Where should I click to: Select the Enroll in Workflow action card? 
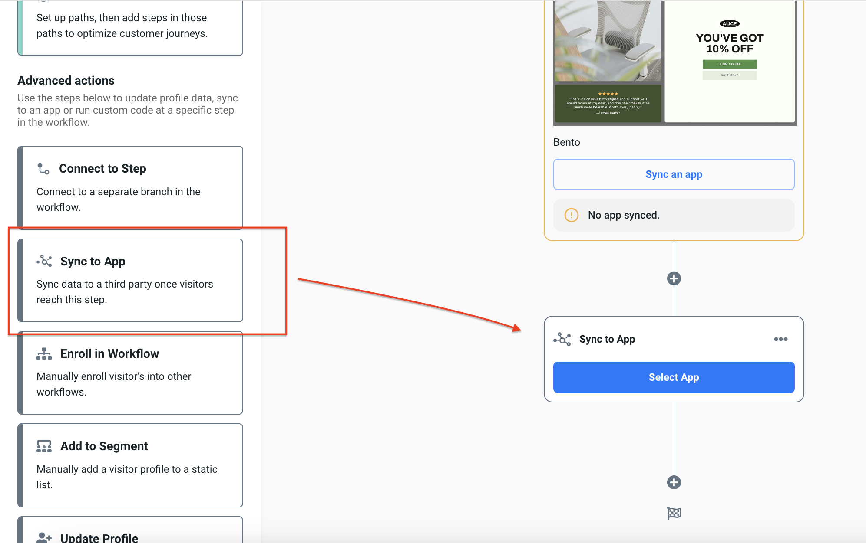click(130, 373)
